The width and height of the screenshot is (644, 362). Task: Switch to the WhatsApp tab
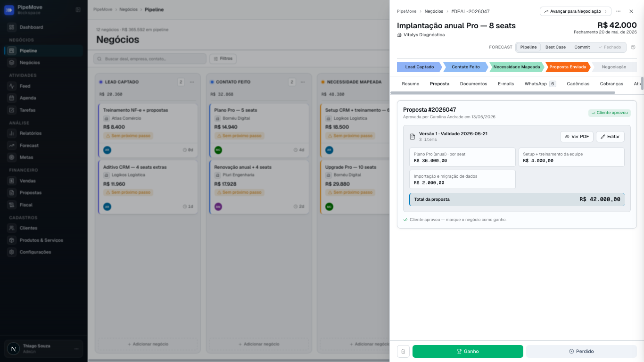[x=540, y=83]
